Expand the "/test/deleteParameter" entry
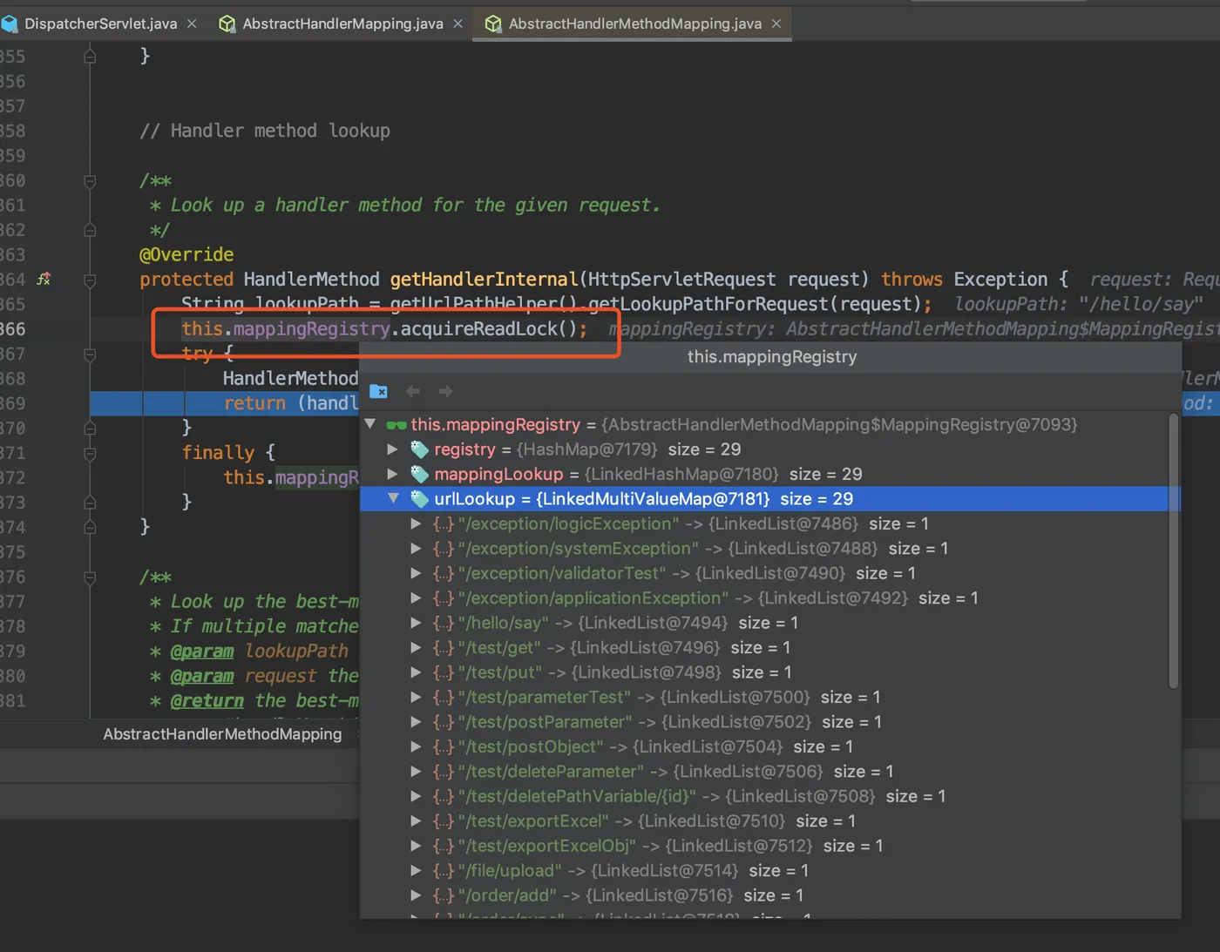Image resolution: width=1220 pixels, height=952 pixels. (x=417, y=772)
